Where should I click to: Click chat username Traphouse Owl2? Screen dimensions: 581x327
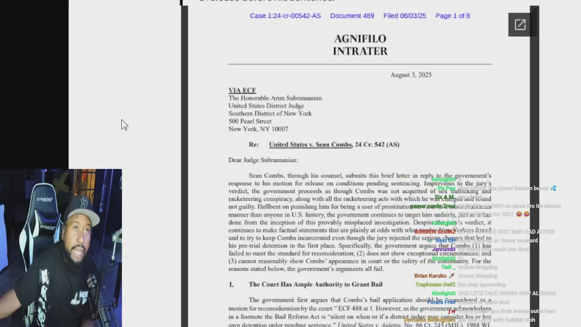tap(435, 285)
